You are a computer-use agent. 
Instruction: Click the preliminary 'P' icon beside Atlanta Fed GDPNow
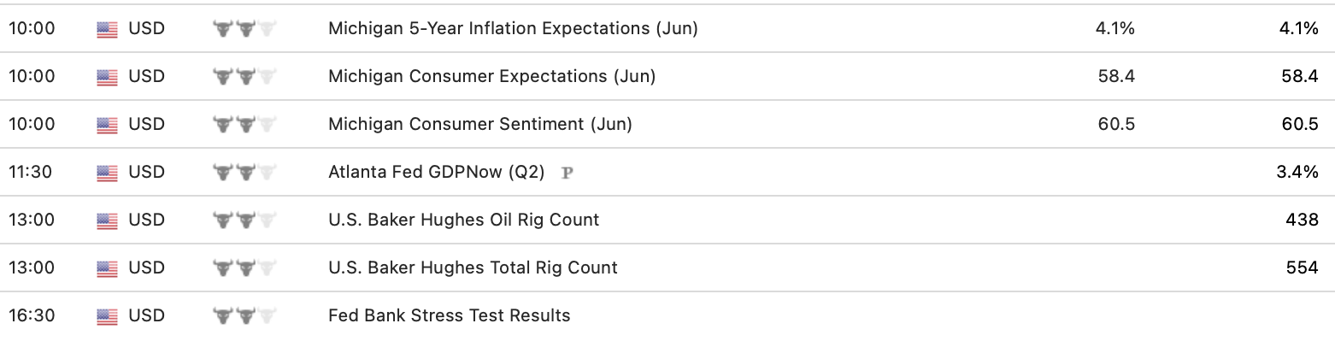(x=566, y=173)
